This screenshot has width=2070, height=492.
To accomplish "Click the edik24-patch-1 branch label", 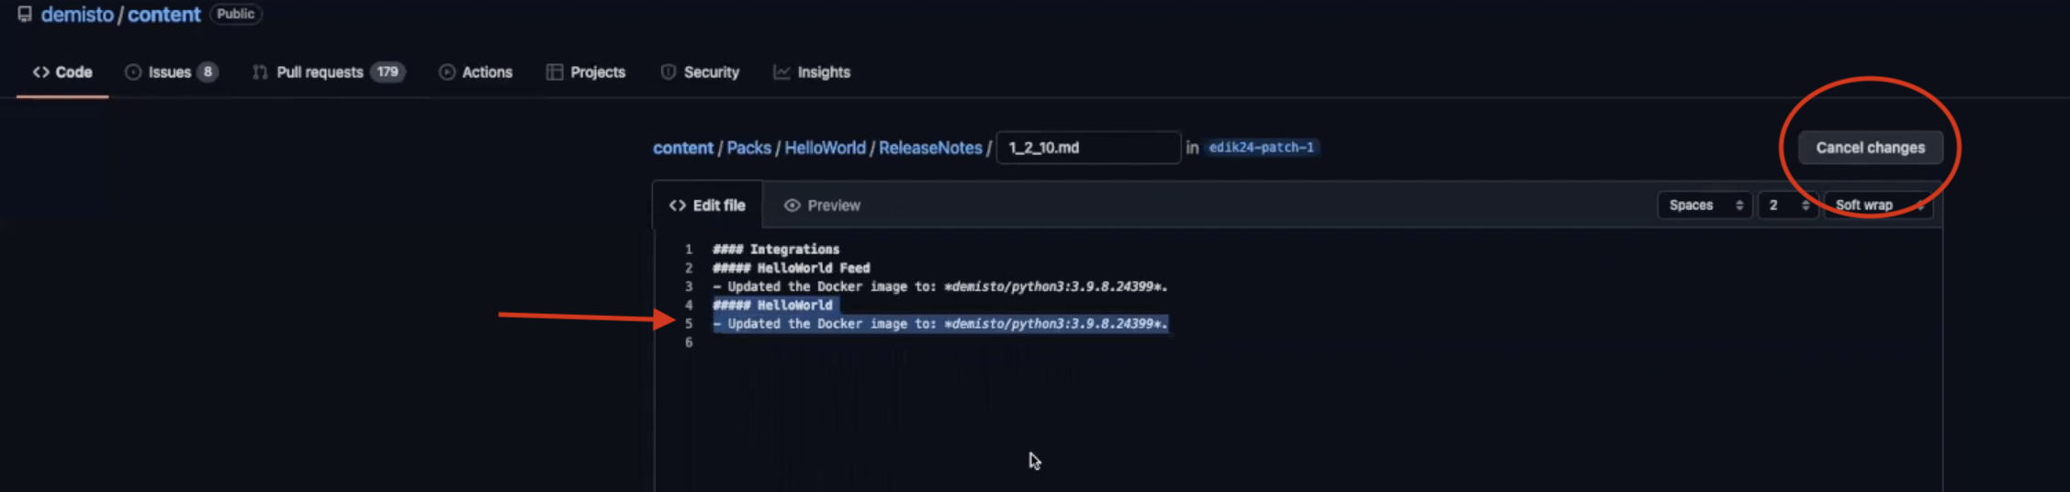I will coord(1261,148).
